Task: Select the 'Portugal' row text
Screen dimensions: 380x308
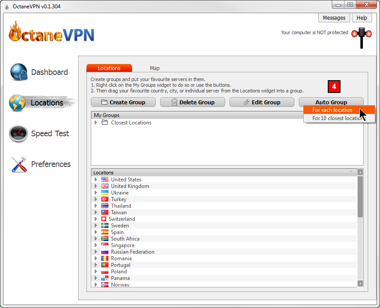Action: (120, 265)
